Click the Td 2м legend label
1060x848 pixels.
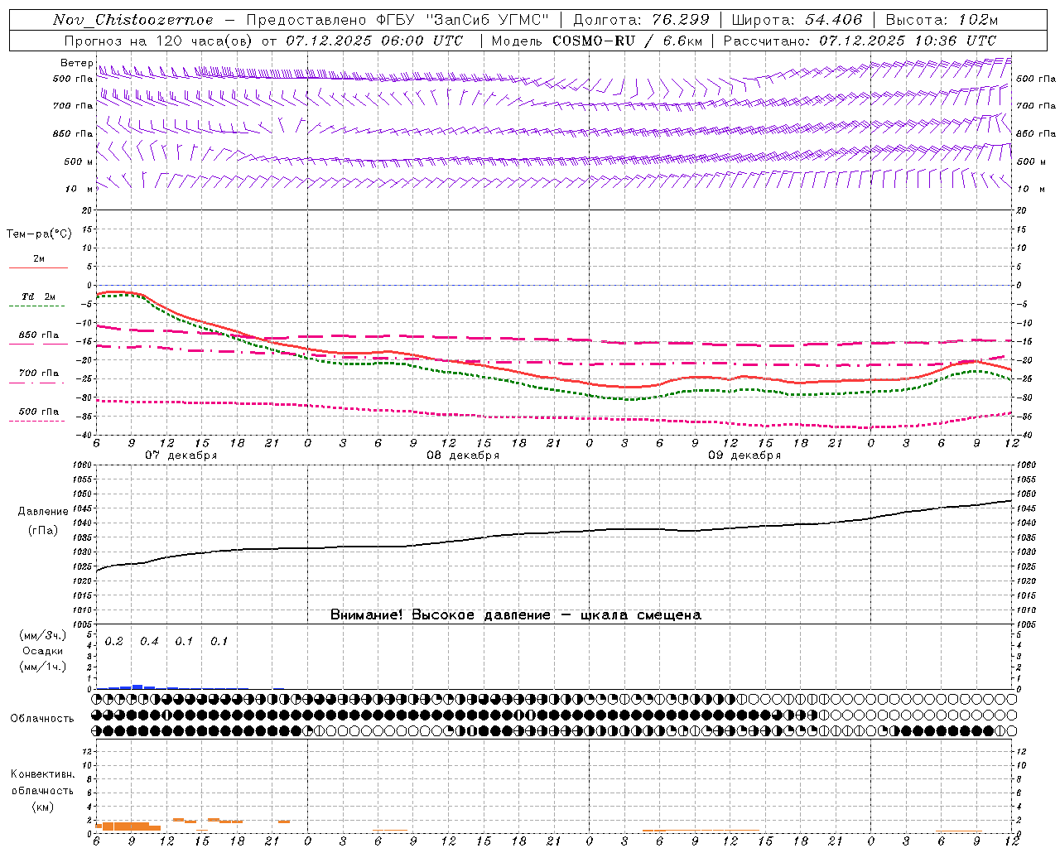(x=38, y=296)
